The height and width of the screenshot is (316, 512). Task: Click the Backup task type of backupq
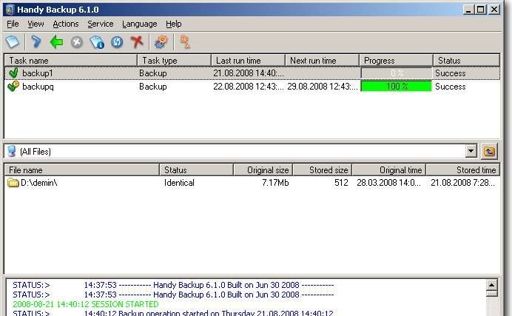point(153,86)
